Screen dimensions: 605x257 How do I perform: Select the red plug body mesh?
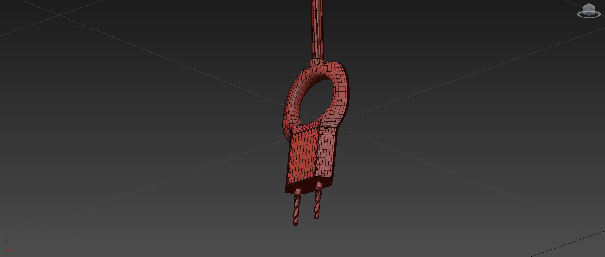click(311, 158)
